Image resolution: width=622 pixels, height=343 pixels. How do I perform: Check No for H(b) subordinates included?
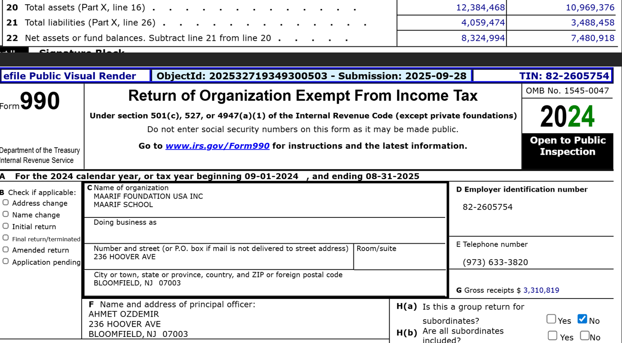point(584,336)
